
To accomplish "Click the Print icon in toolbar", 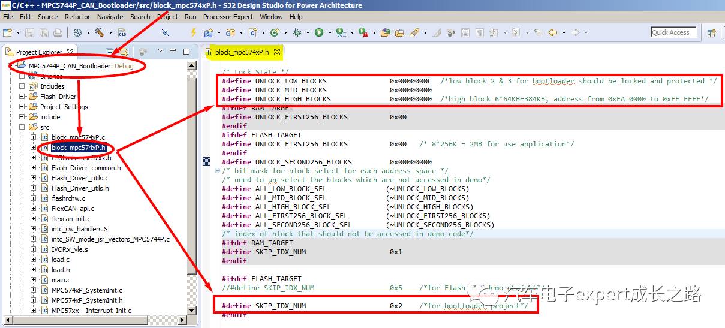I will (58, 32).
